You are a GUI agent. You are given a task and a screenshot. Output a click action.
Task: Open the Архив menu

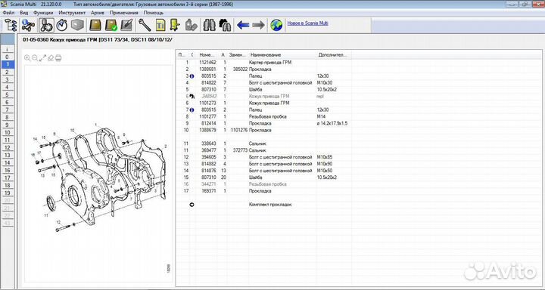tap(98, 13)
